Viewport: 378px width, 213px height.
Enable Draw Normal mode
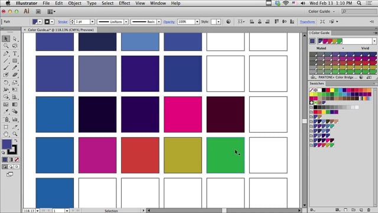click(x=5, y=167)
